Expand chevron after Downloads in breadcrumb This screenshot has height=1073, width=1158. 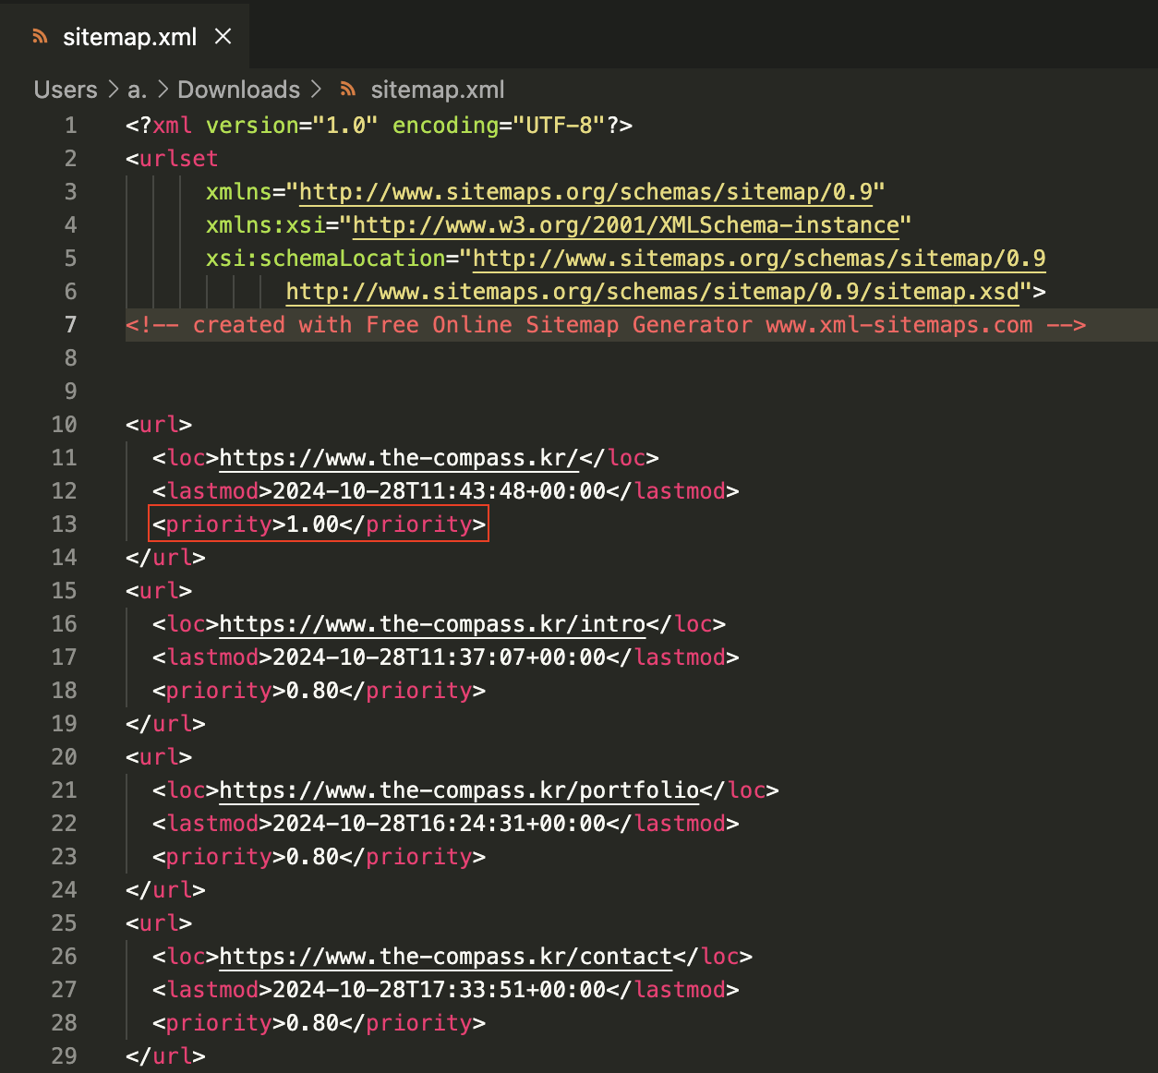click(x=316, y=90)
